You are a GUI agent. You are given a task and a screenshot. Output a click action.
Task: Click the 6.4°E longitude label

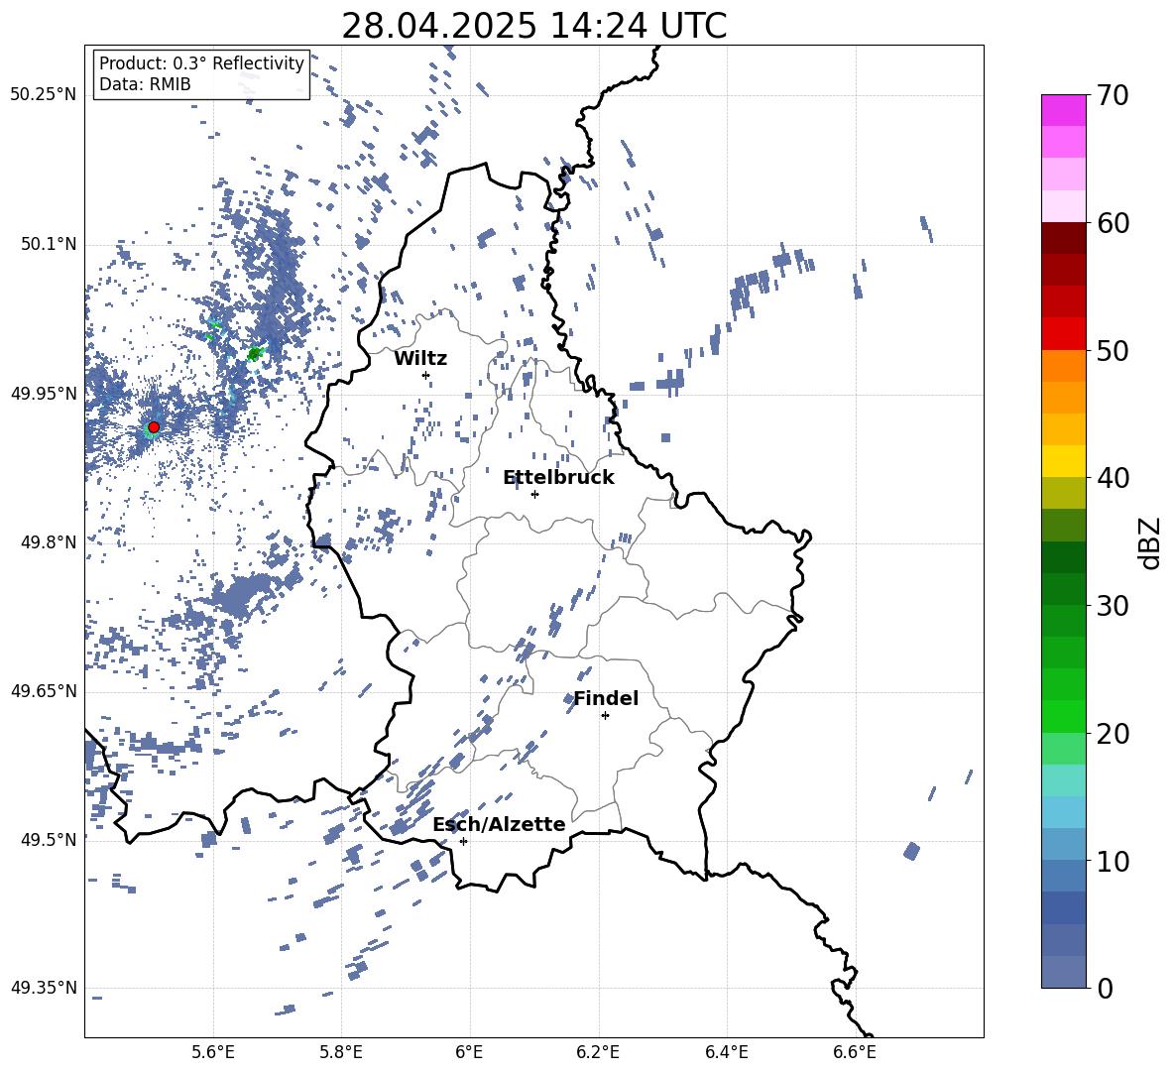[x=726, y=1052]
